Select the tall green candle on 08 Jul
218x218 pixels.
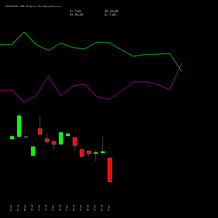click(x=19, y=126)
